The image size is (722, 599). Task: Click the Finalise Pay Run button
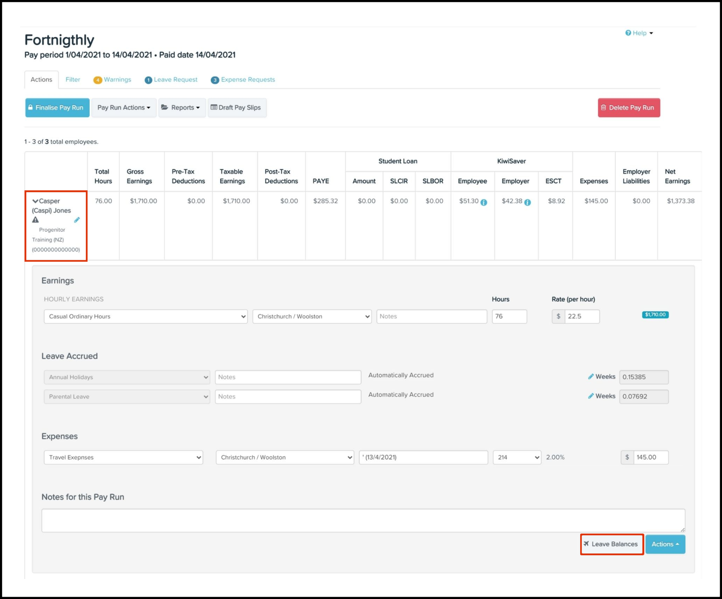[57, 108]
